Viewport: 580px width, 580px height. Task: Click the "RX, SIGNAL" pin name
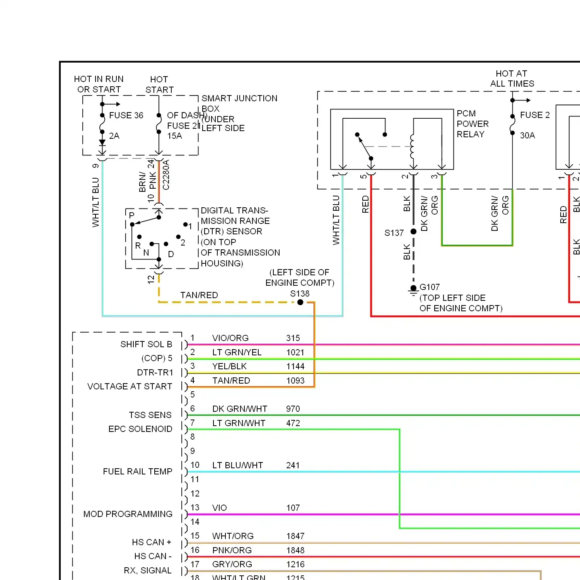147,570
